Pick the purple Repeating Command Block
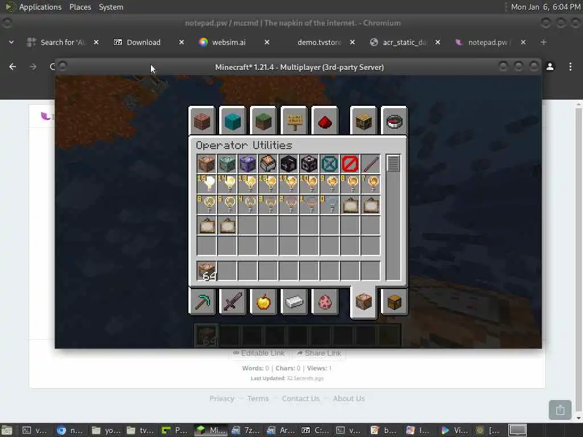This screenshot has height=437, width=583. click(x=247, y=164)
